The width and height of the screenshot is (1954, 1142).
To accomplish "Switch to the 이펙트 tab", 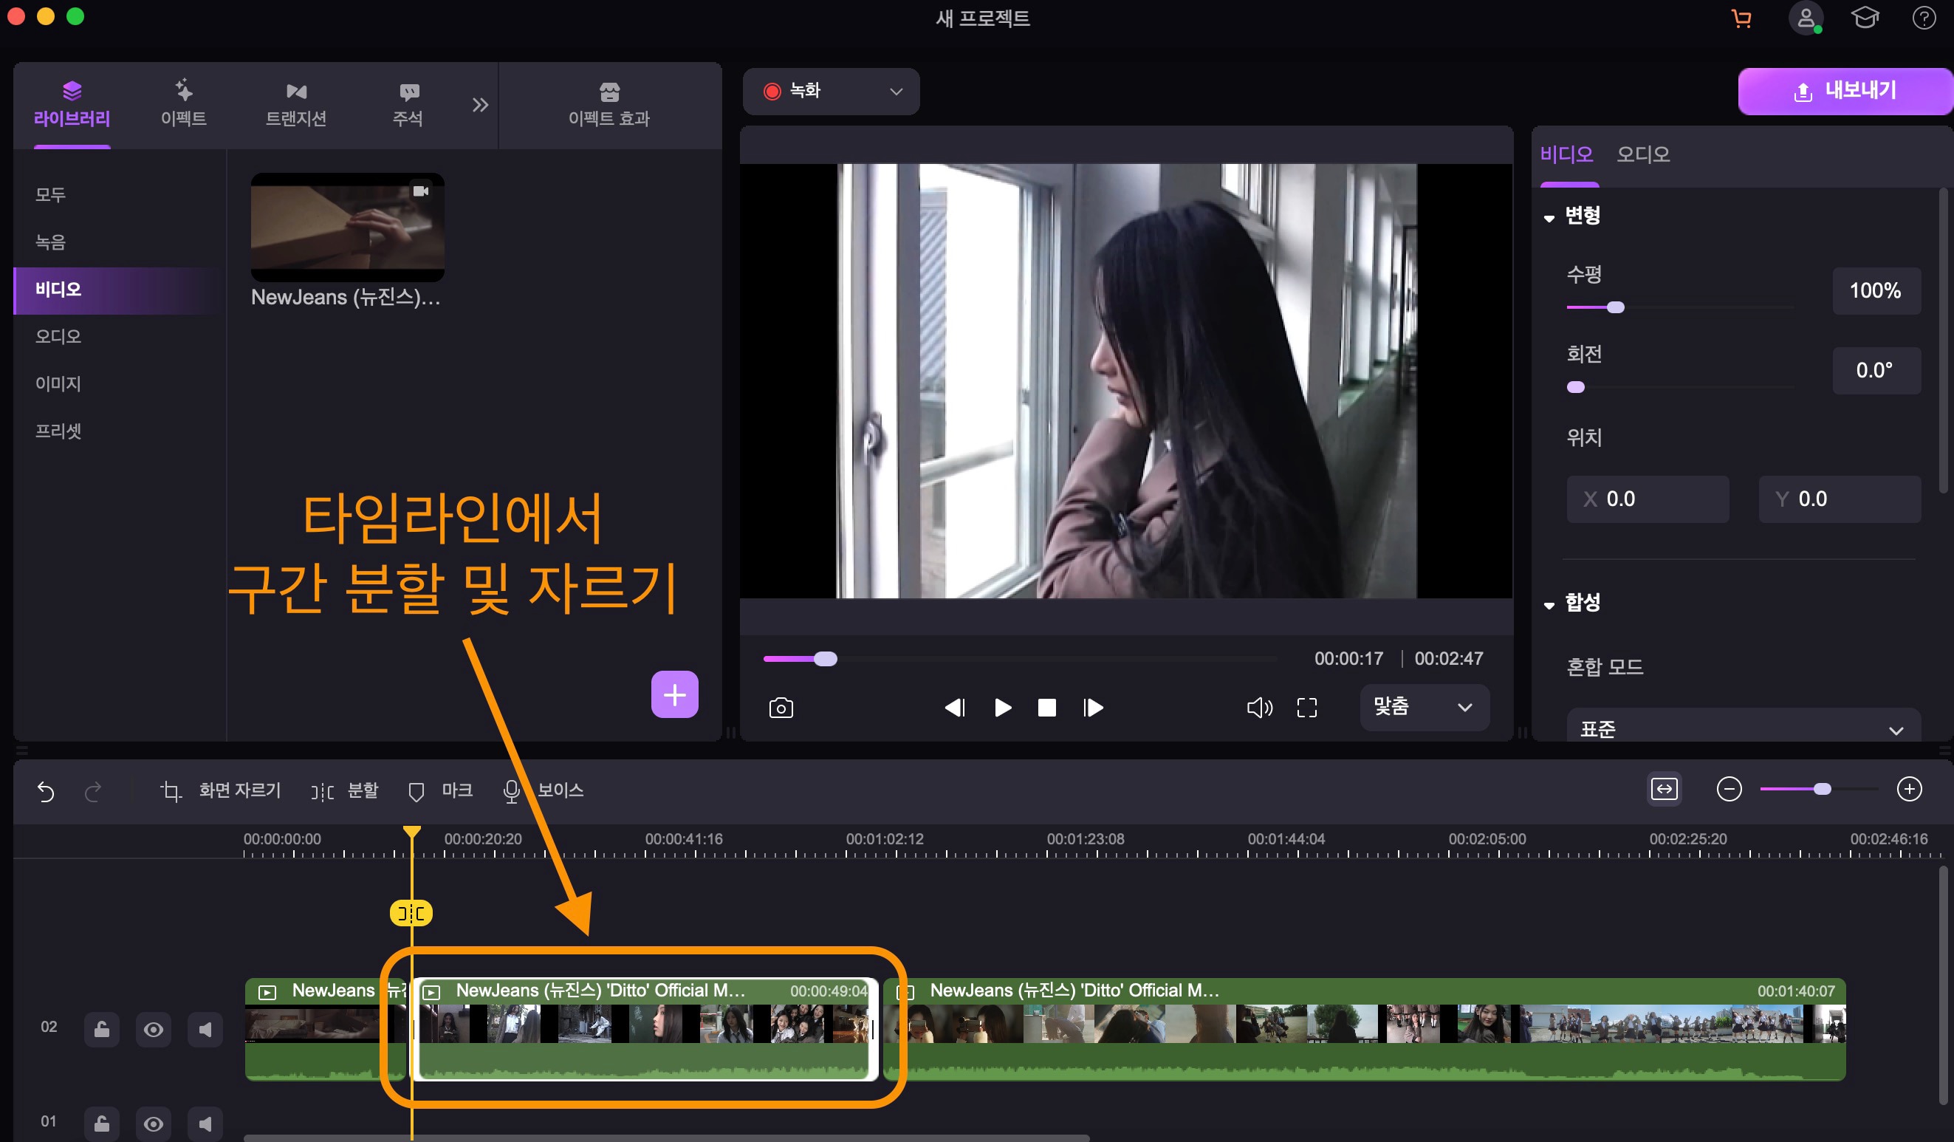I will 183,104.
